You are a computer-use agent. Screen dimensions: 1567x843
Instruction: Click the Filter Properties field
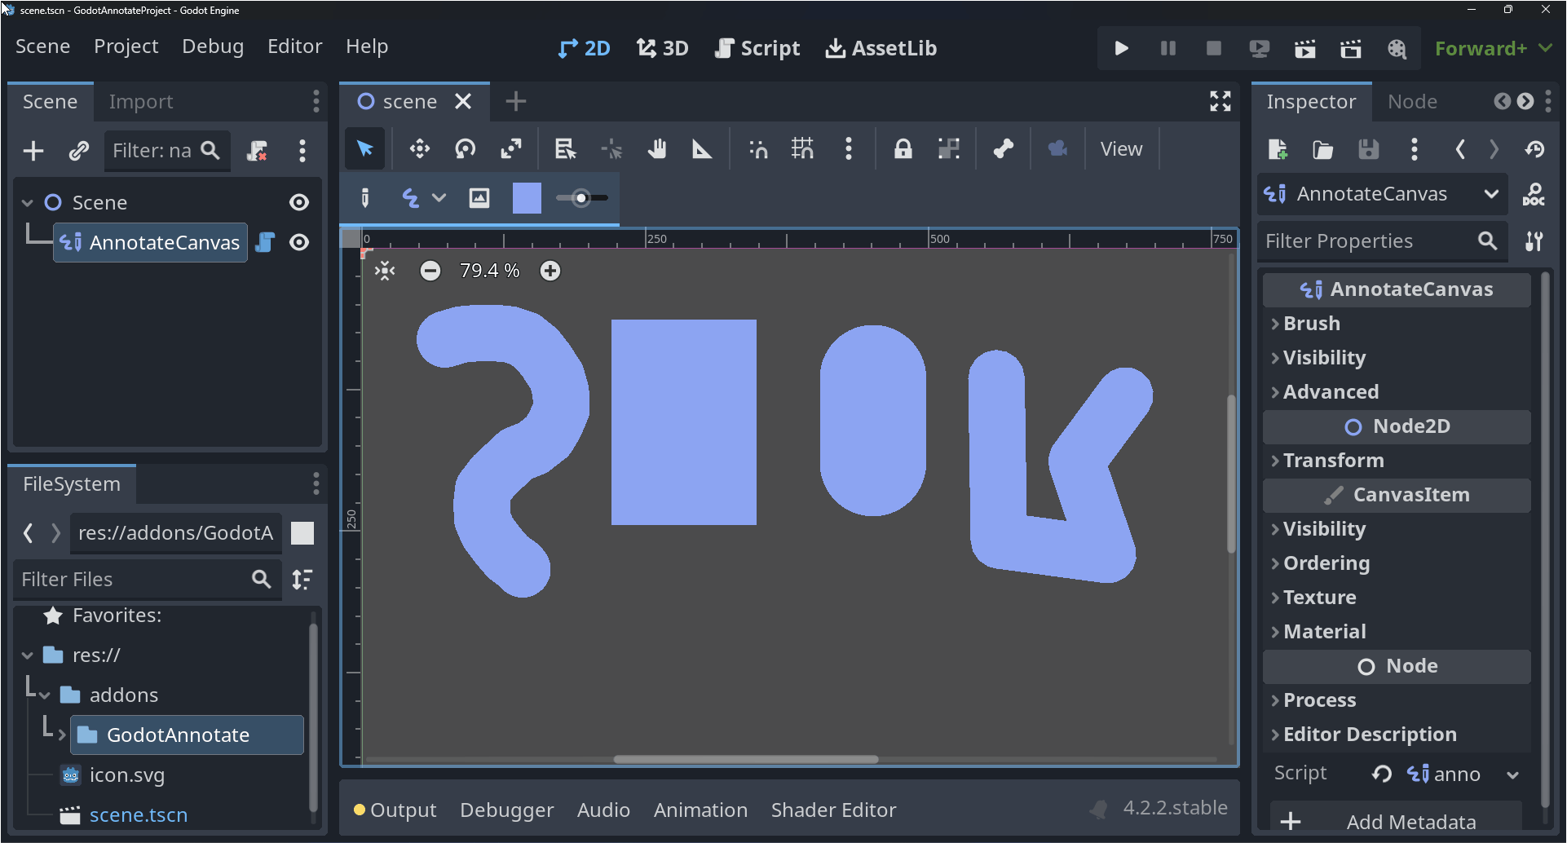(1381, 241)
